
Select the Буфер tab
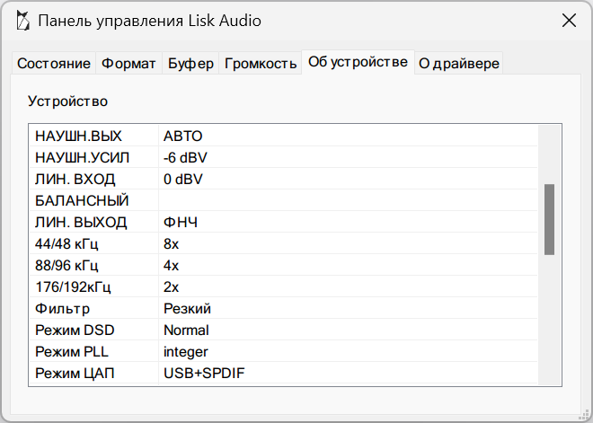[x=190, y=64]
